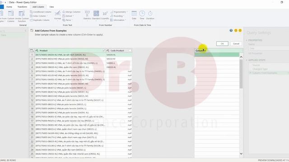289x162 pixels.
Task: Click the blue help question mark icon
Action: [231, 31]
